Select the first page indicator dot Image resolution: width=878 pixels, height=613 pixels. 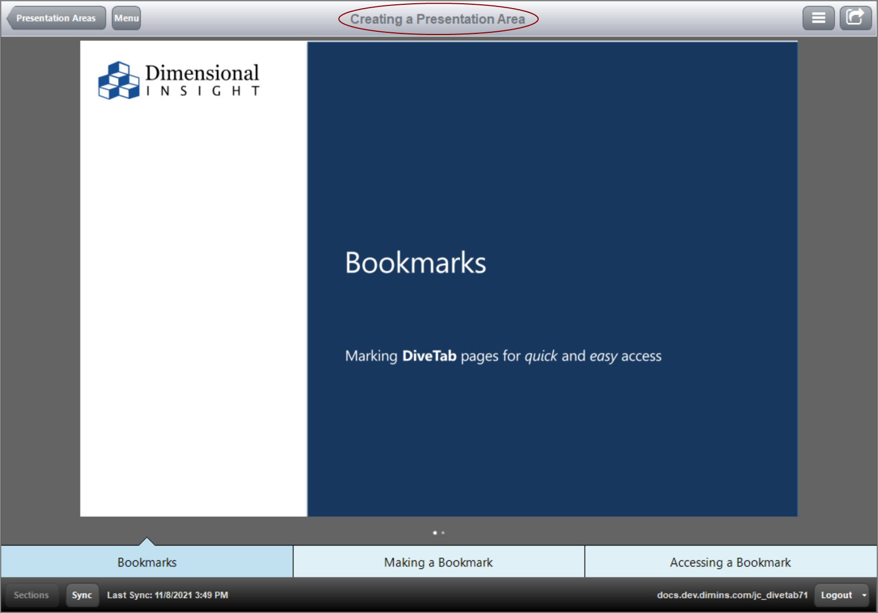435,533
